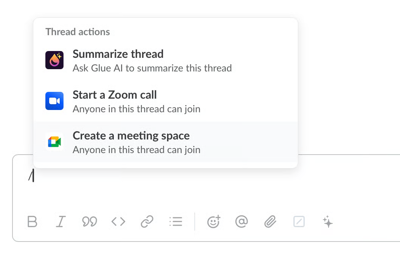Choose Start a Zoom call
Image resolution: width=400 pixels, height=254 pixels.
(115, 95)
